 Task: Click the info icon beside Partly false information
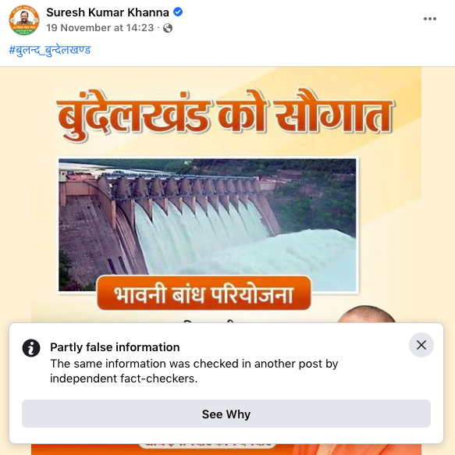[31, 347]
